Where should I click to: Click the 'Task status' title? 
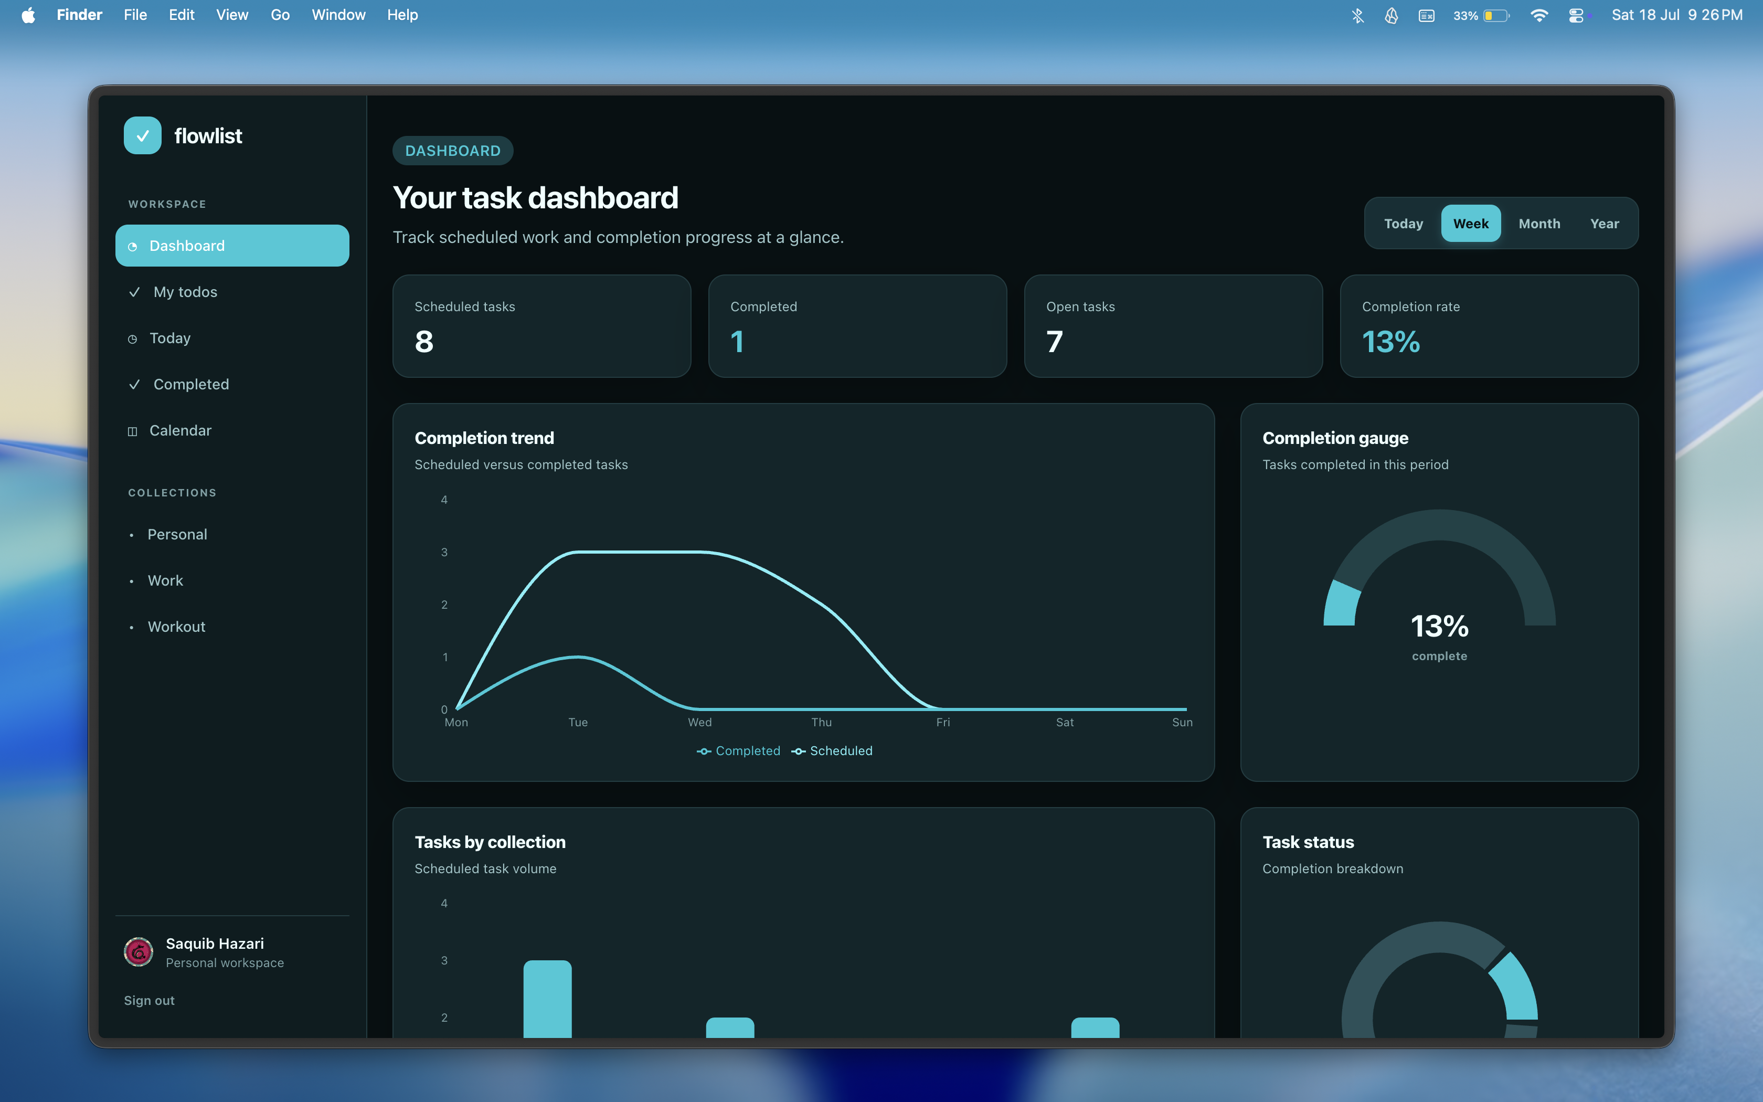tap(1308, 842)
